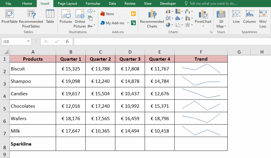Select the cell with € 10,992
This screenshot has height=158, width=271.
click(130, 106)
